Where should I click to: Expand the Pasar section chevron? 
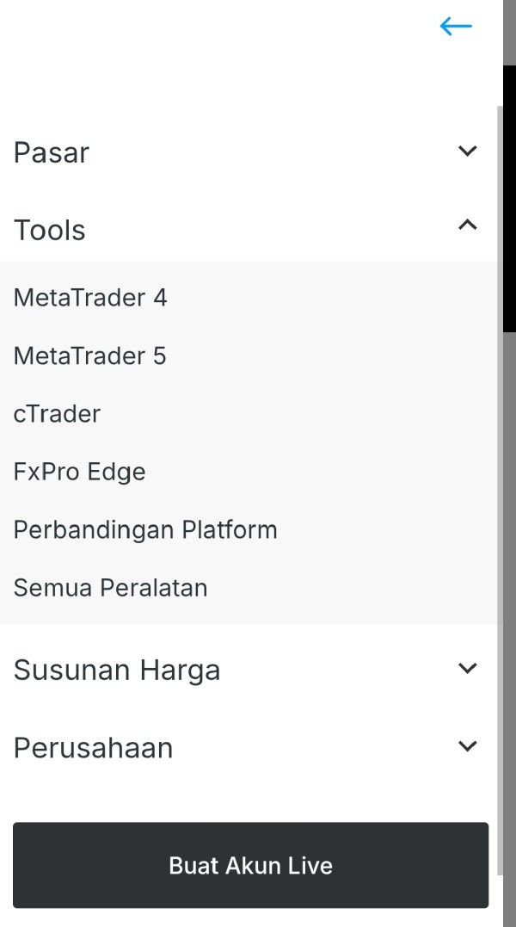coord(468,151)
